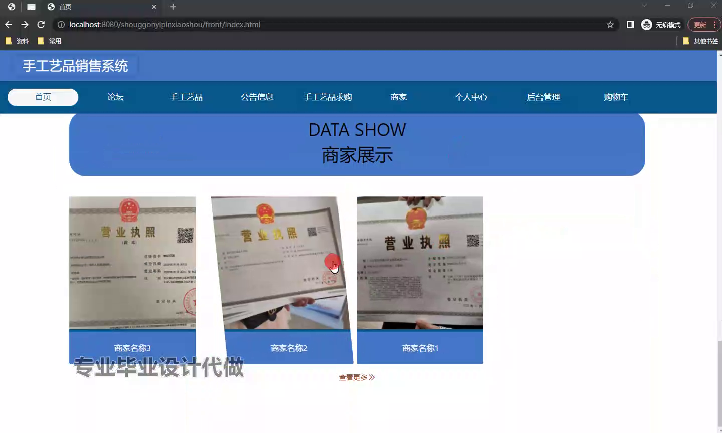The width and height of the screenshot is (722, 433).
Task: Click the 查看更多 link
Action: click(357, 377)
